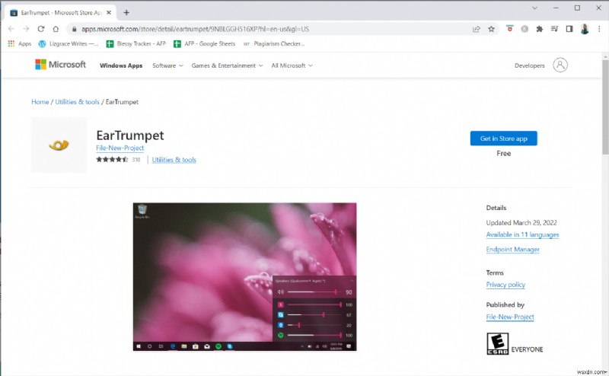Click the Get in Store app button
This screenshot has height=376, width=609.
pos(503,139)
